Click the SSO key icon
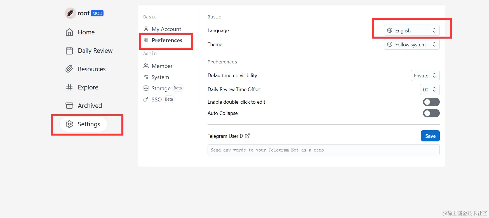Image resolution: width=489 pixels, height=218 pixels. pyautogui.click(x=146, y=99)
